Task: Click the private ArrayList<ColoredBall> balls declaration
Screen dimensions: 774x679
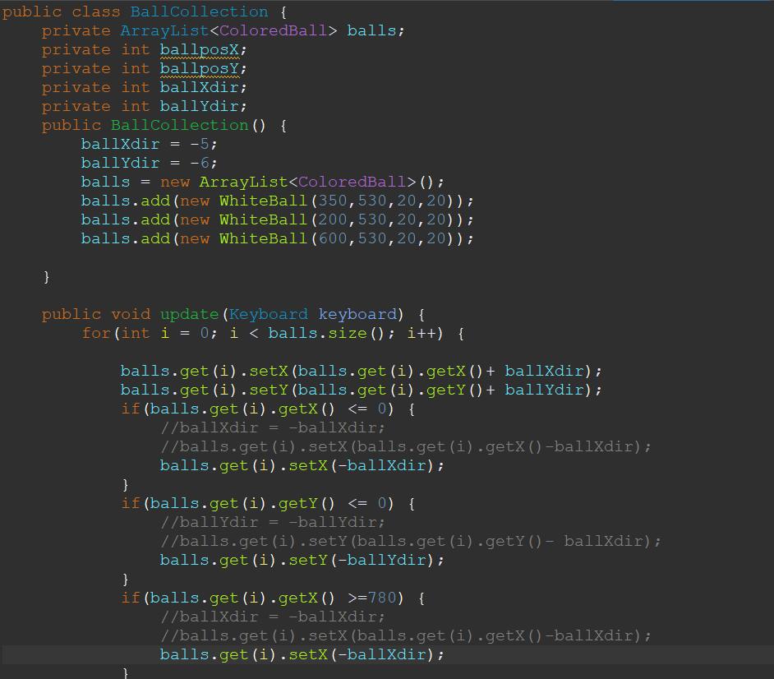Action: pos(222,30)
